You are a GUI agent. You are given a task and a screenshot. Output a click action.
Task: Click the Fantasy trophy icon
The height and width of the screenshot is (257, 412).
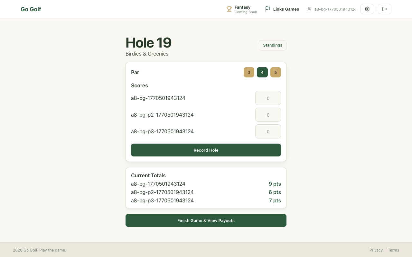(229, 9)
